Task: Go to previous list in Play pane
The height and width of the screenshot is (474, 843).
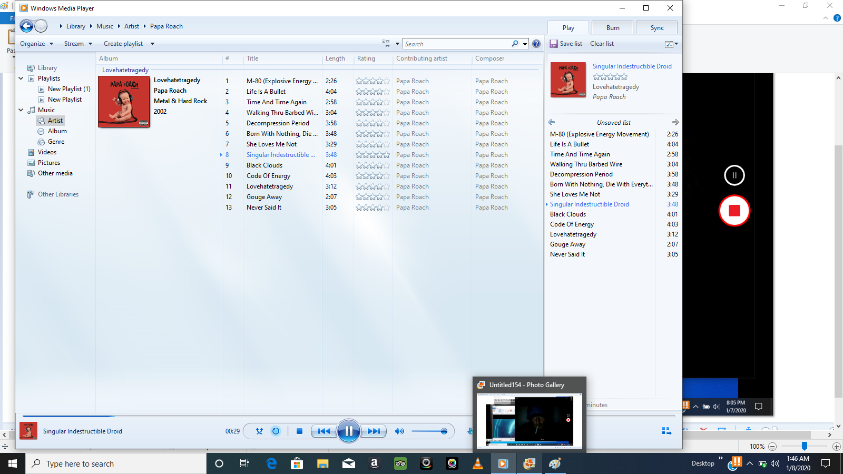Action: pyautogui.click(x=552, y=122)
